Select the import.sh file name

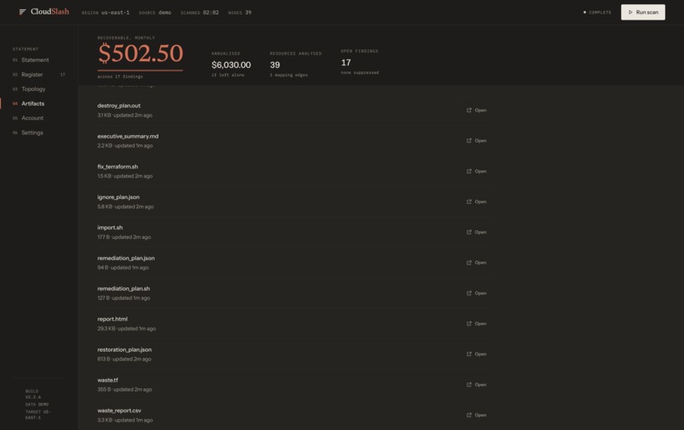click(x=110, y=228)
